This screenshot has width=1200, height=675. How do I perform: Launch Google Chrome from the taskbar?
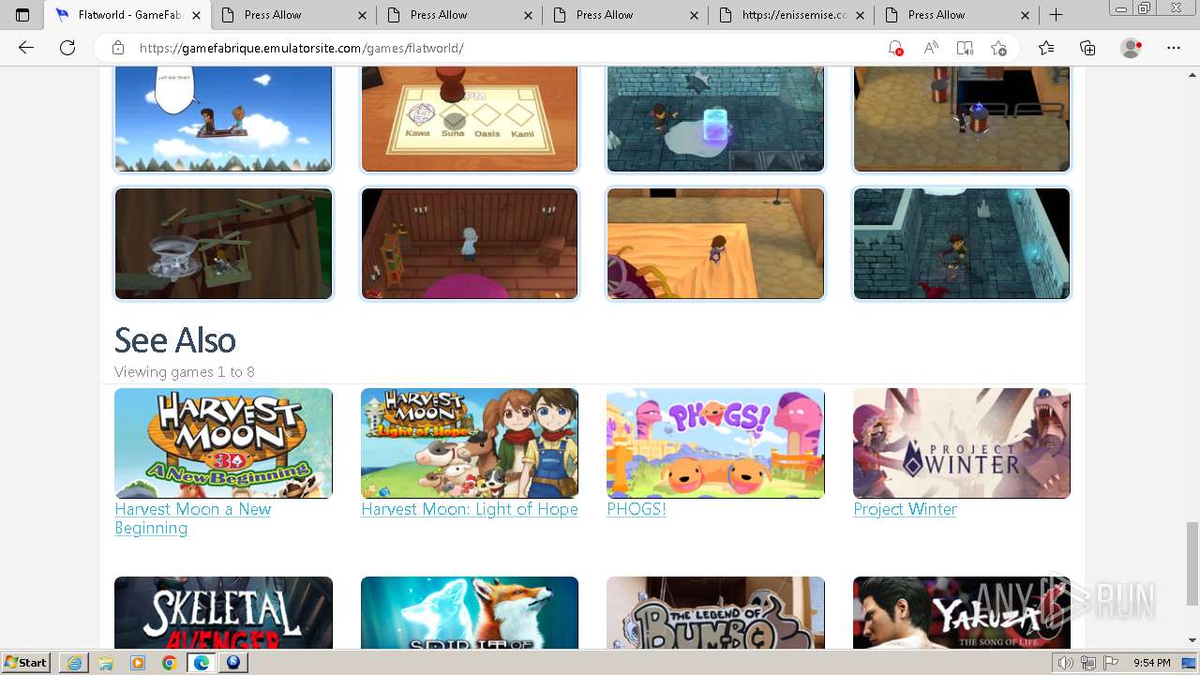[170, 663]
